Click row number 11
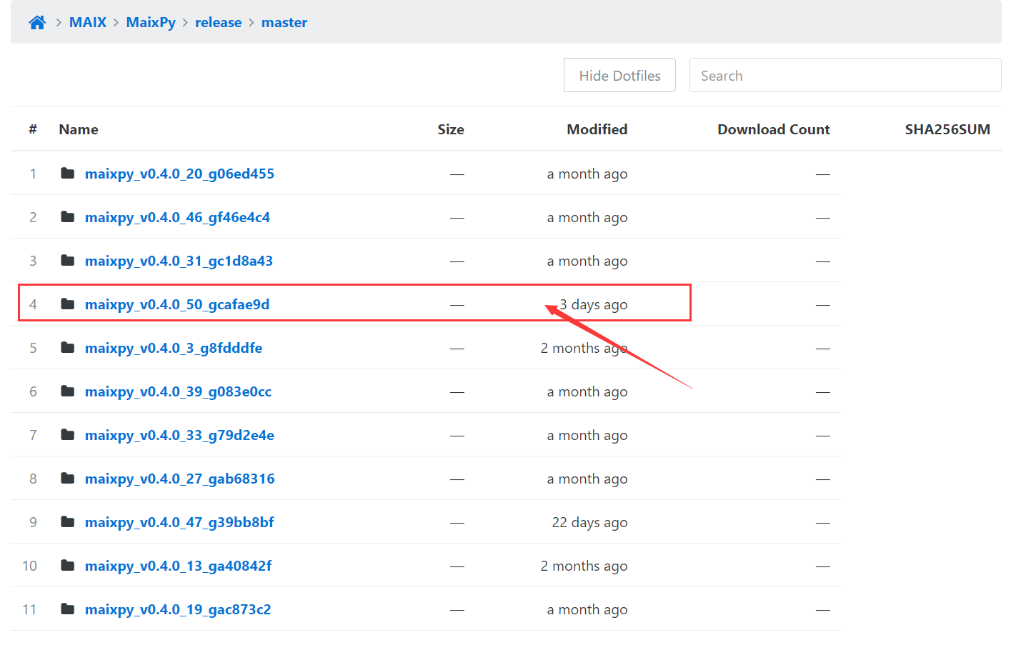The image size is (1016, 645). coord(29,609)
